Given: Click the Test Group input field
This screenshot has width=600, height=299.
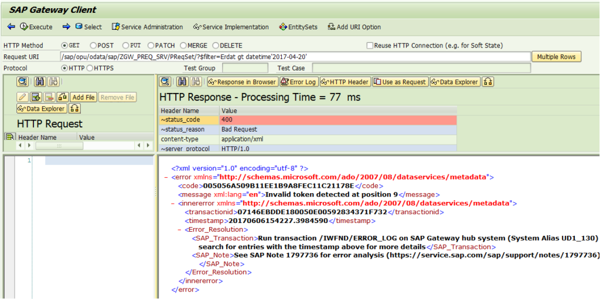Looking at the screenshot, I should pyautogui.click(x=245, y=68).
